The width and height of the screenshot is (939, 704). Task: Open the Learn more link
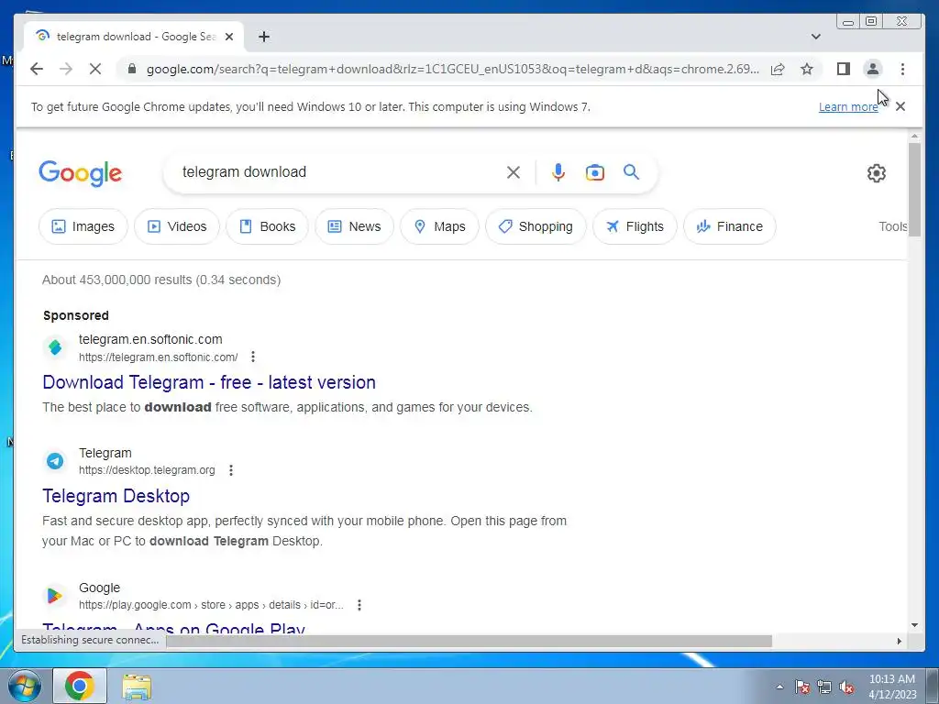848,106
